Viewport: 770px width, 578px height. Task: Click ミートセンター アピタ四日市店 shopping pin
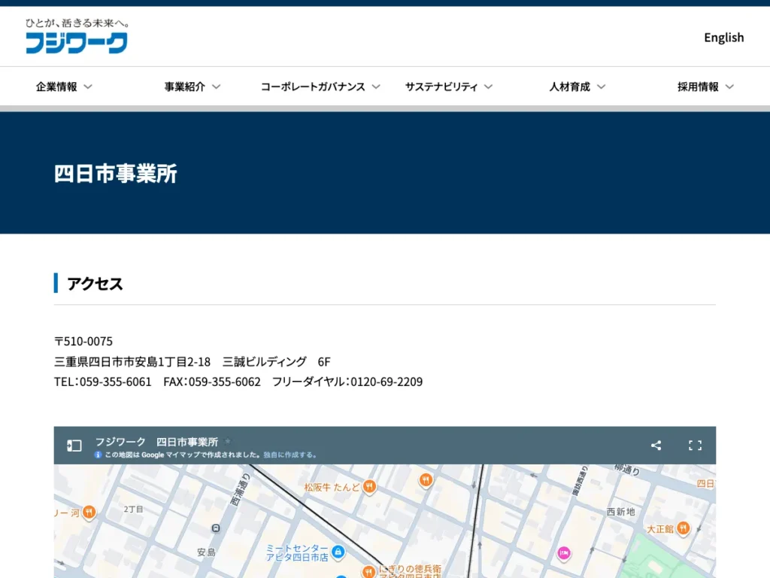click(338, 552)
